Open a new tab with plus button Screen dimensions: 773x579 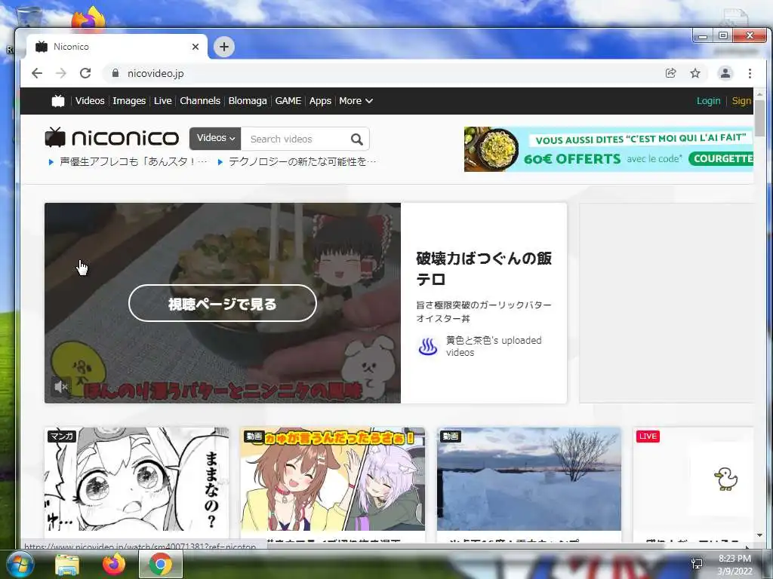tap(223, 47)
